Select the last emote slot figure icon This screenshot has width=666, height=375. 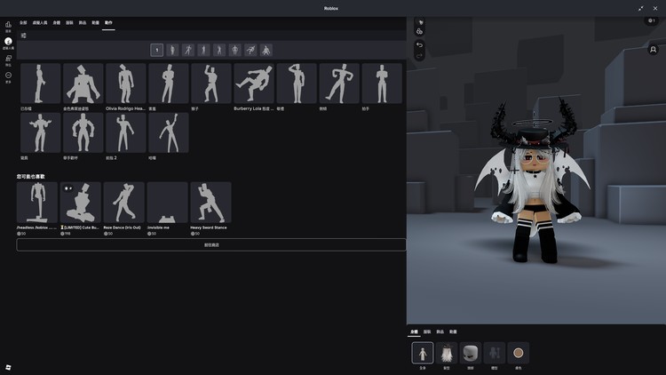coord(266,50)
